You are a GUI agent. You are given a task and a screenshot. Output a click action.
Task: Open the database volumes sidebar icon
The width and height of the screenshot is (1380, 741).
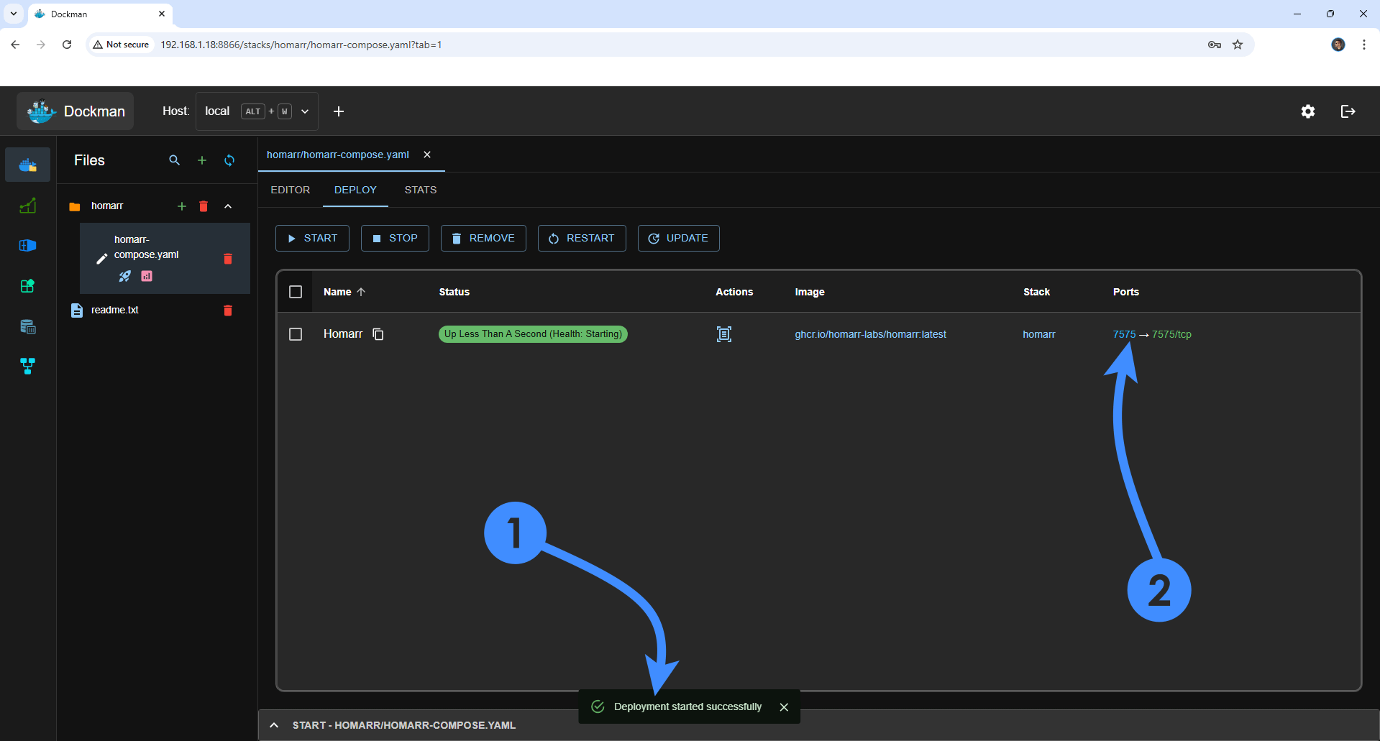coord(28,326)
